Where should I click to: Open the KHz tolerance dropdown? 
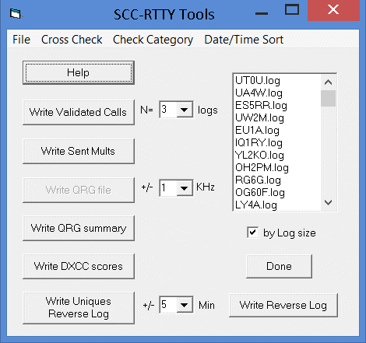[185, 187]
